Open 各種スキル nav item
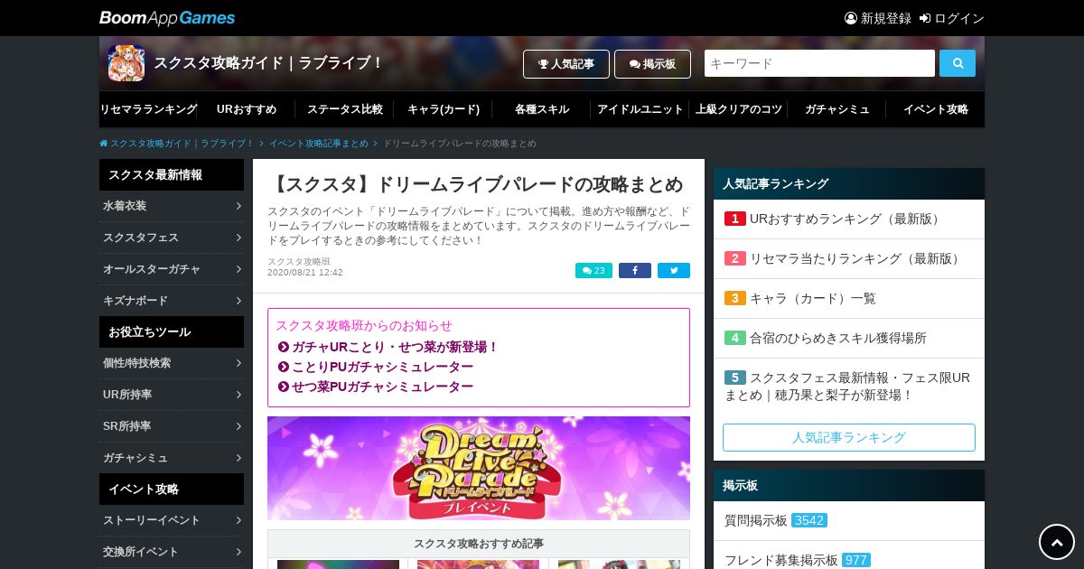 click(542, 109)
